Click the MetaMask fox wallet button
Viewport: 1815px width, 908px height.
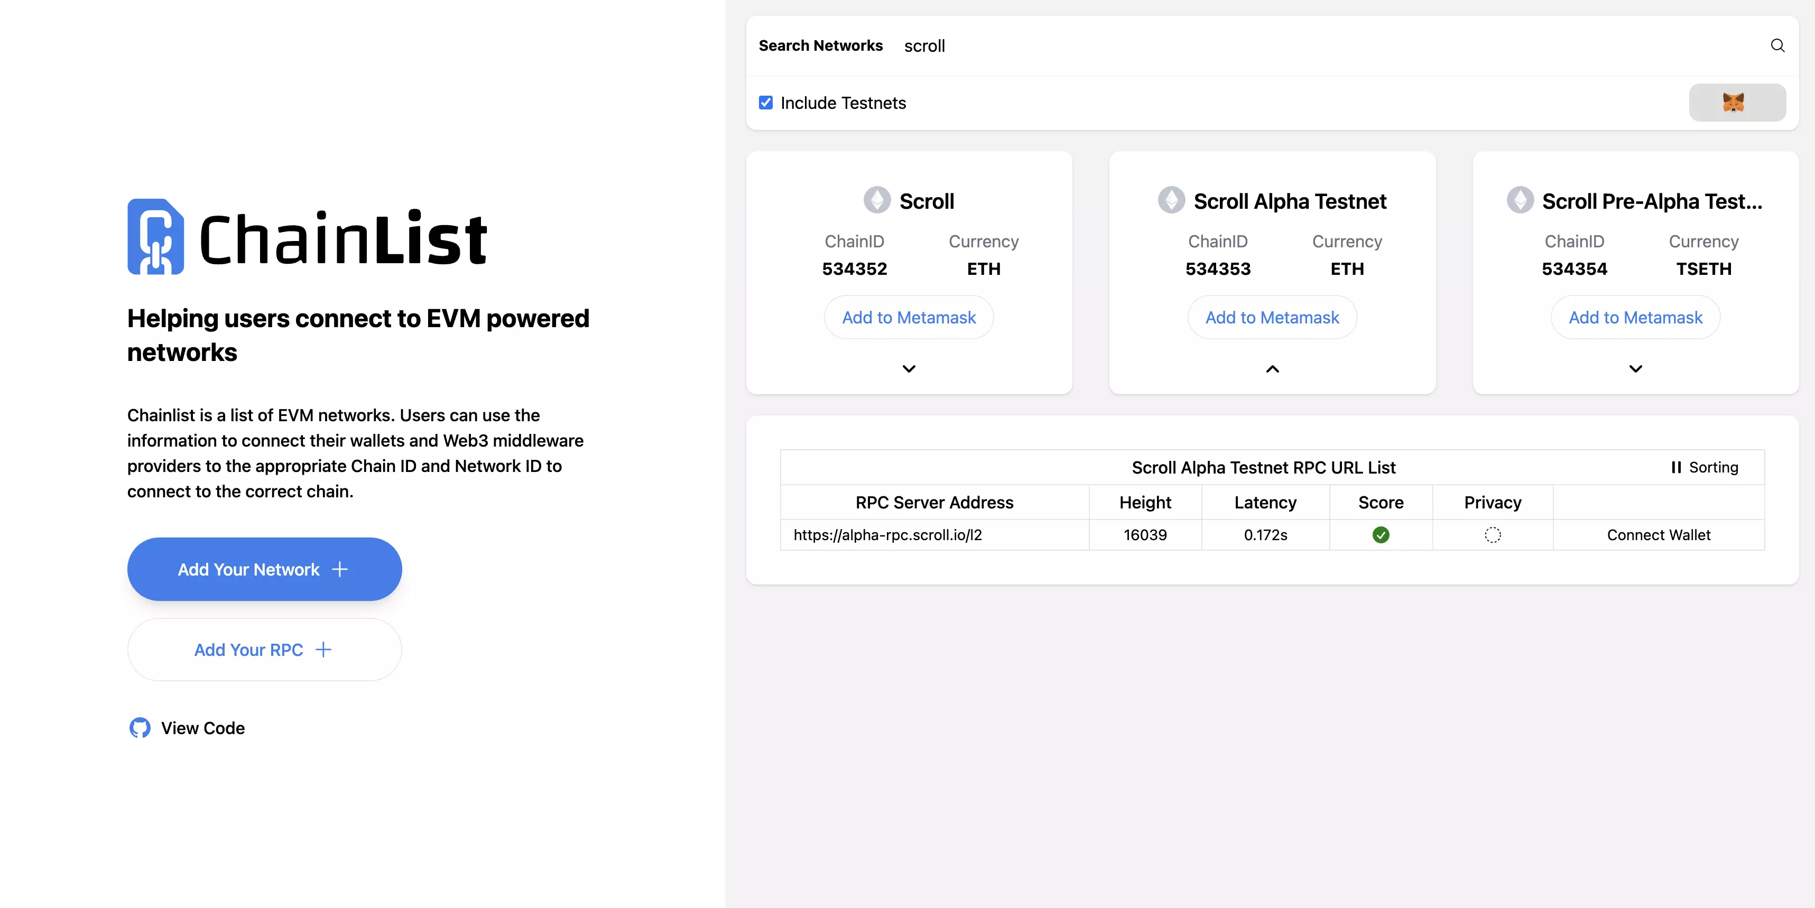point(1736,103)
